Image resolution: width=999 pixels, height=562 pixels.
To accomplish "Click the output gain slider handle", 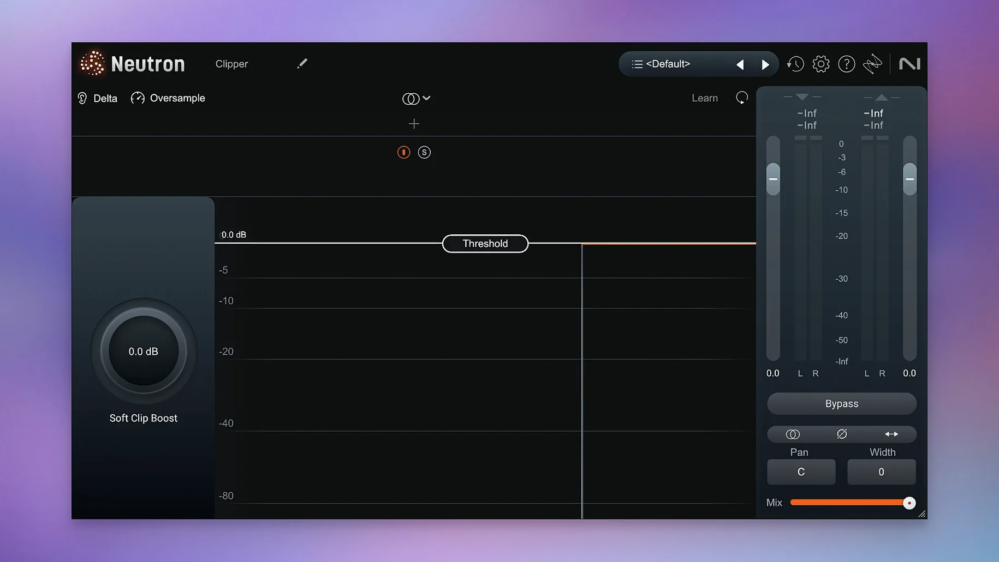I will click(909, 179).
